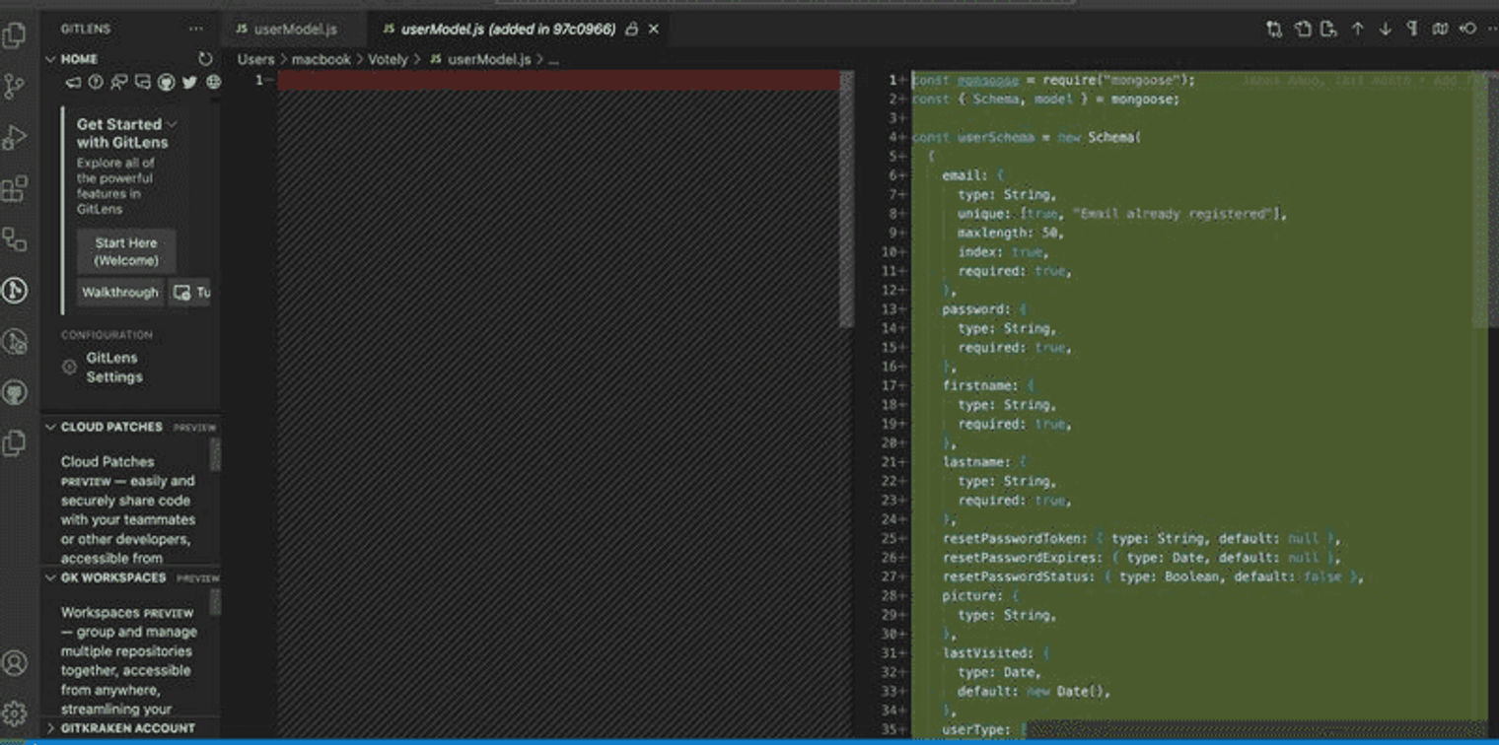Close the userModel.js diff tab

coord(653,30)
